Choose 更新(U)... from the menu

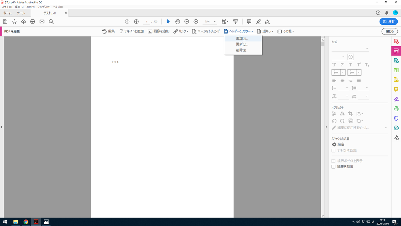pos(243,44)
